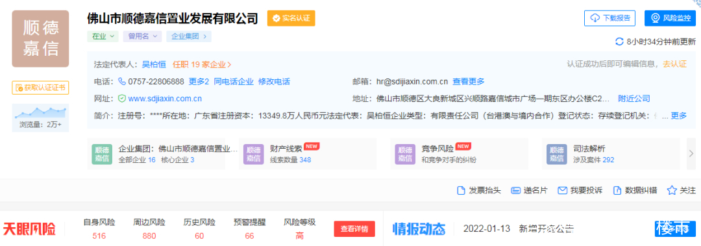The image size is (701, 246).
Task: Expand the 在业 status dropdown
Action: (103, 37)
